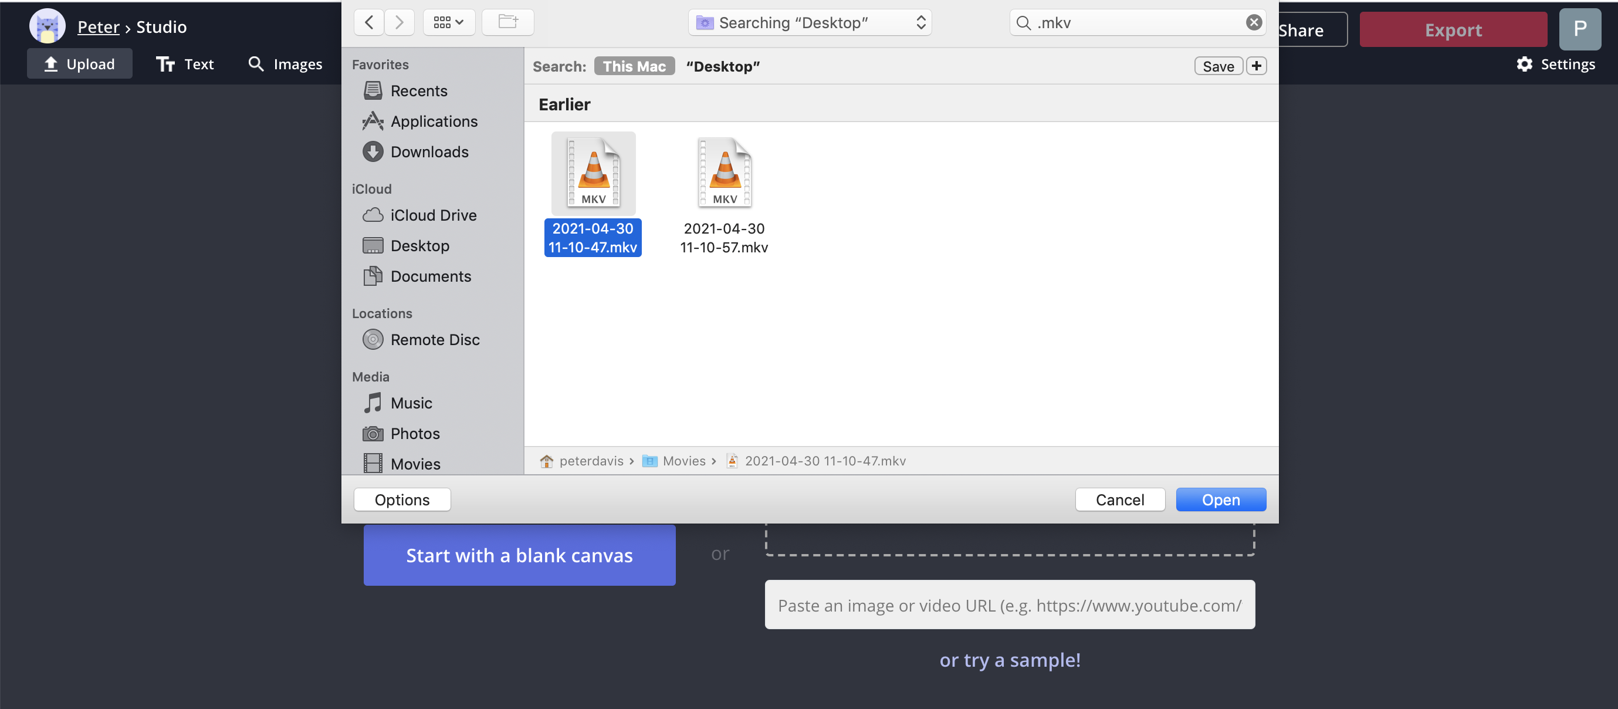
Task: Click the plus button to add search criteria
Action: coord(1256,66)
